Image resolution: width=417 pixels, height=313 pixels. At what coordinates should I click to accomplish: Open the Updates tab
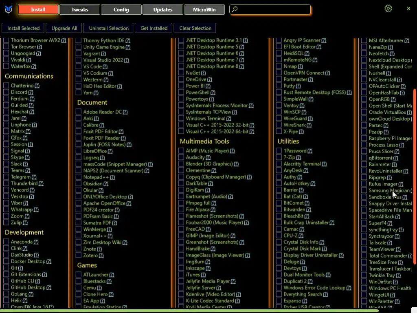click(163, 10)
